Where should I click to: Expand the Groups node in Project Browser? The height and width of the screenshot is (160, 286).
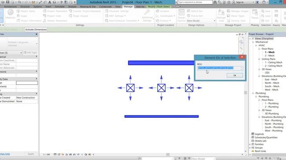250,148
